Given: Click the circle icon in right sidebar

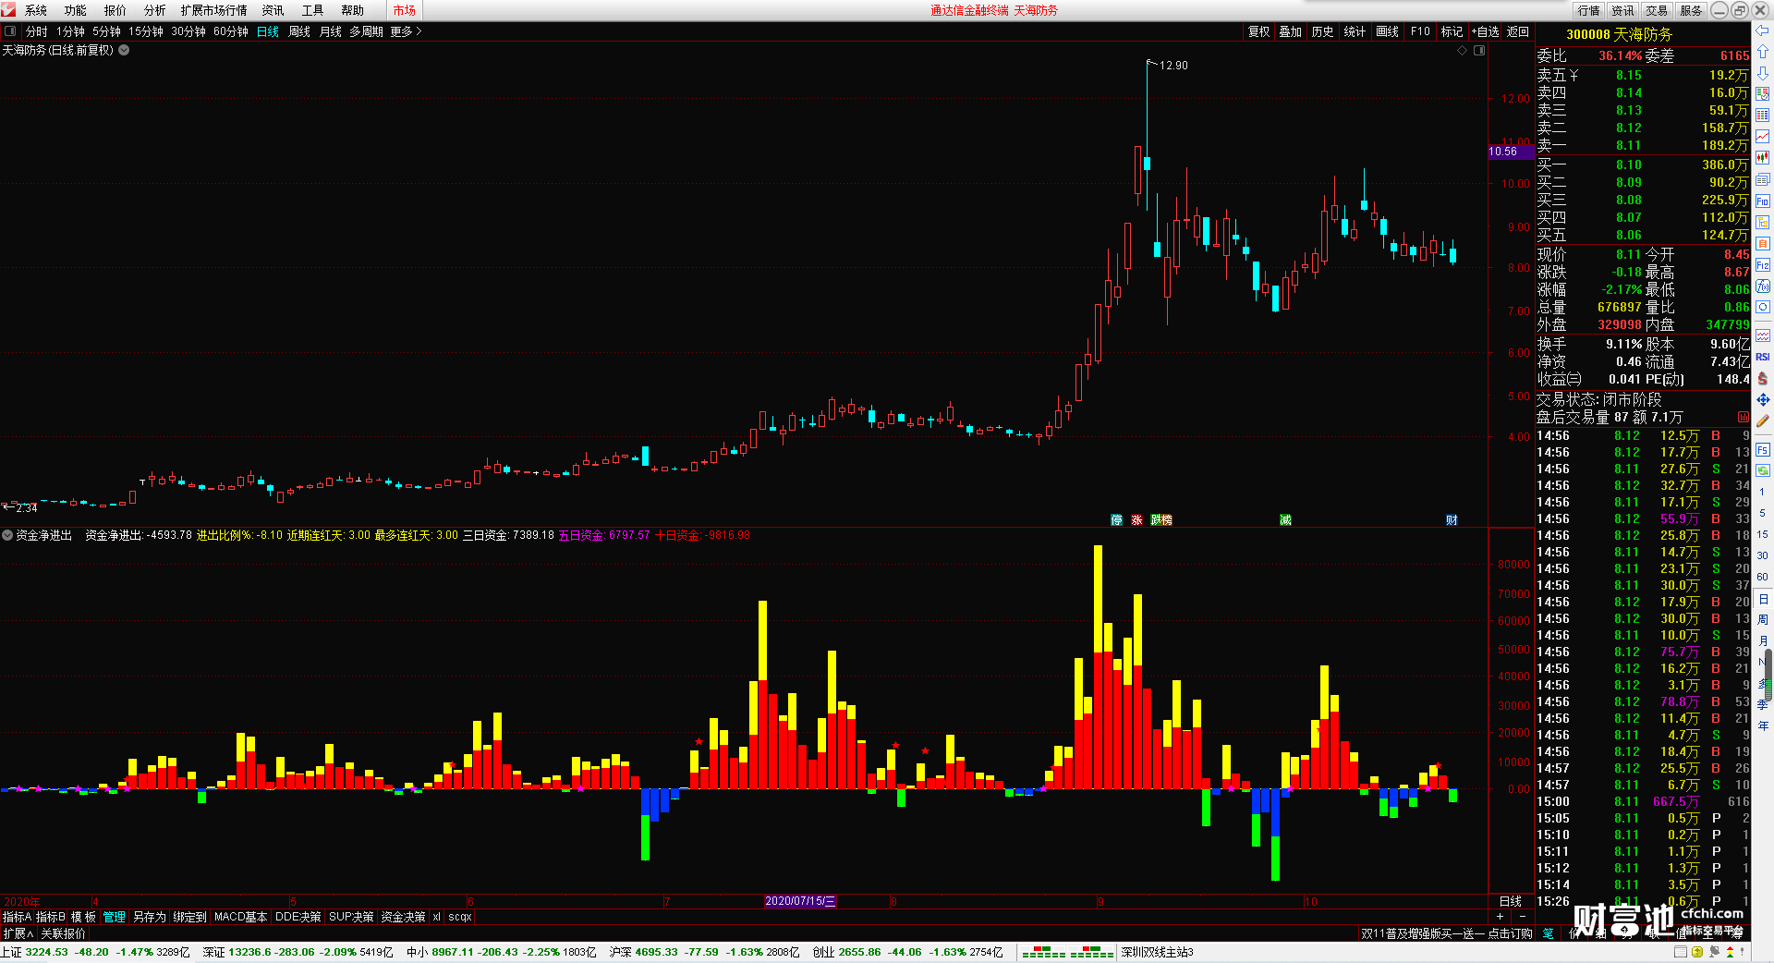Looking at the screenshot, I should (1763, 307).
